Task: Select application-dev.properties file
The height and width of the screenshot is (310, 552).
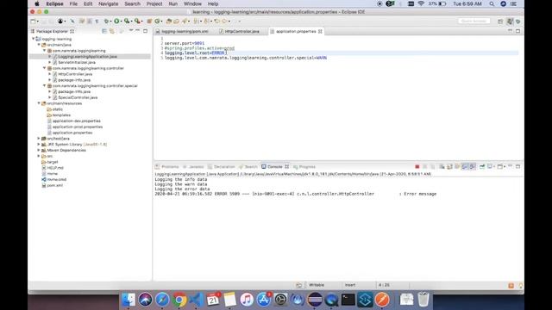Action: pos(76,121)
